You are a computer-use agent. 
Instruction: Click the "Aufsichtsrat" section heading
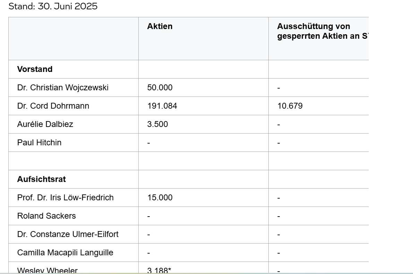click(x=41, y=179)
